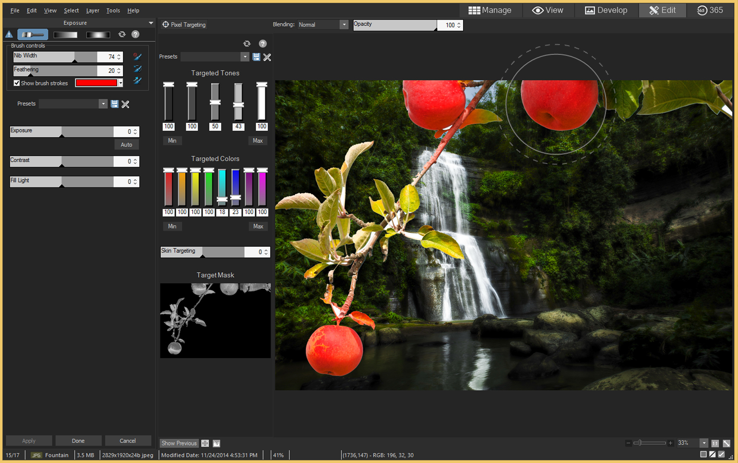
Task: Click the Target Mask preview thumbnail
Action: pyautogui.click(x=215, y=321)
